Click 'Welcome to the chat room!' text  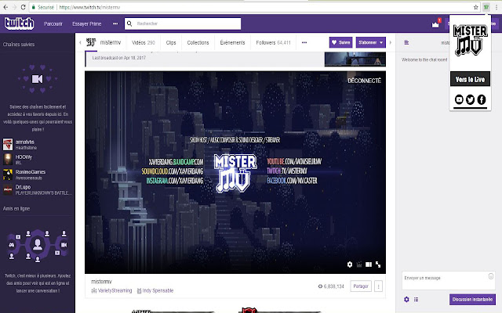tap(424, 59)
